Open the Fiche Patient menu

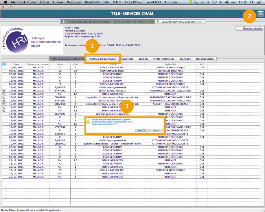[134, 2]
